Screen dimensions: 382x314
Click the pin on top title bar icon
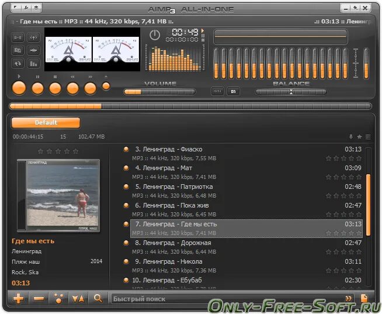[x=356, y=8]
